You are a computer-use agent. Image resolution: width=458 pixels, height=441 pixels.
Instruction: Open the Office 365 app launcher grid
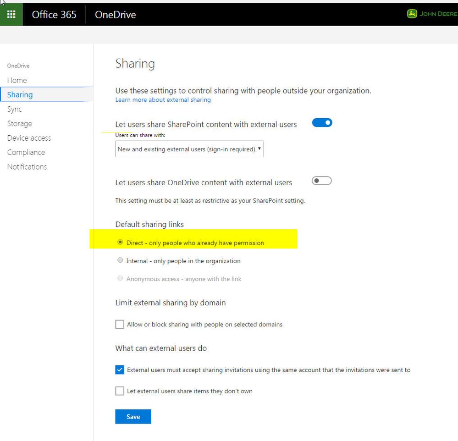point(11,14)
